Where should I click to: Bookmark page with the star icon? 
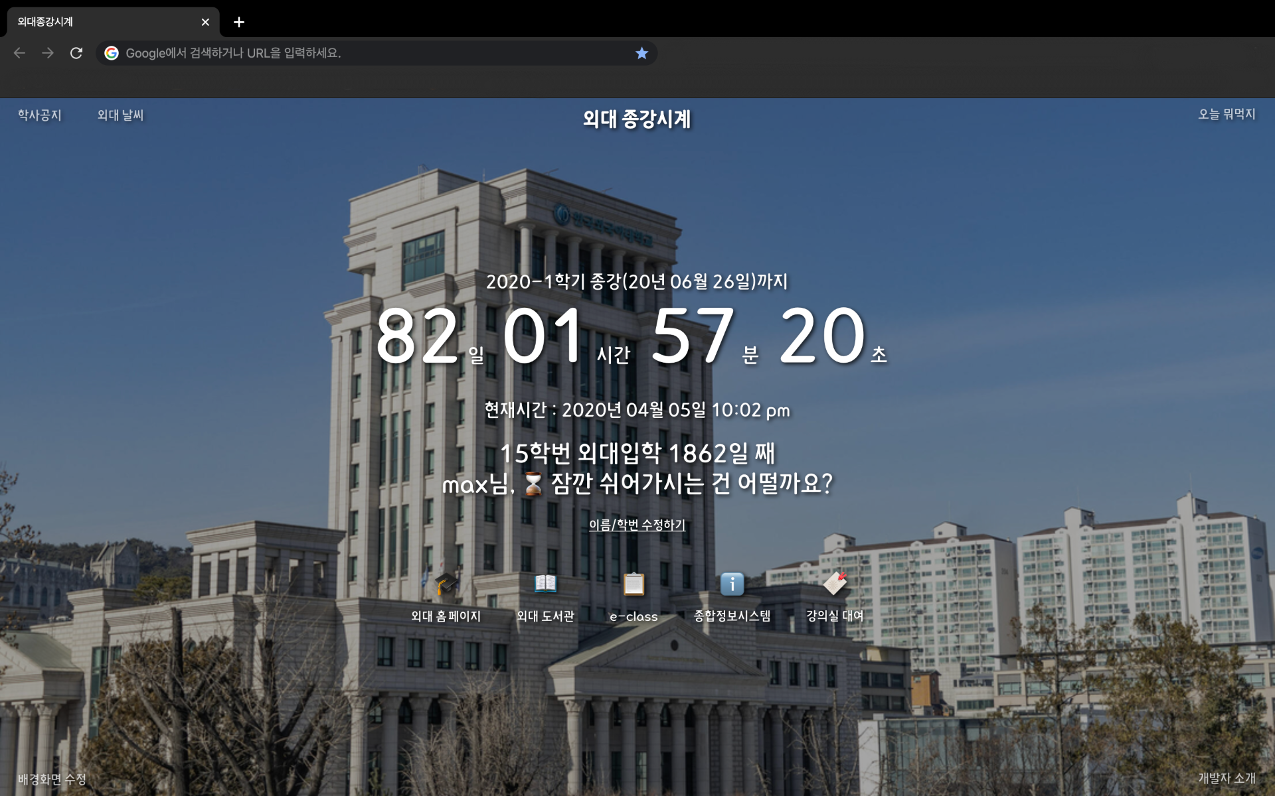pyautogui.click(x=641, y=53)
